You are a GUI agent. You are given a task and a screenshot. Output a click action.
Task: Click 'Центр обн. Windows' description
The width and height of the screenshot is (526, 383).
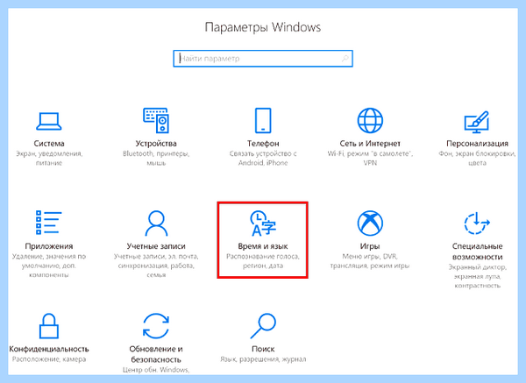[x=156, y=370]
